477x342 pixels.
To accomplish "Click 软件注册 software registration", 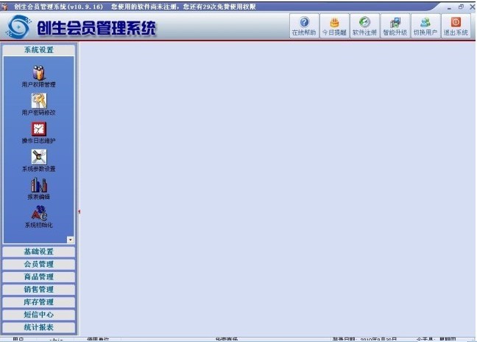I will (x=364, y=27).
